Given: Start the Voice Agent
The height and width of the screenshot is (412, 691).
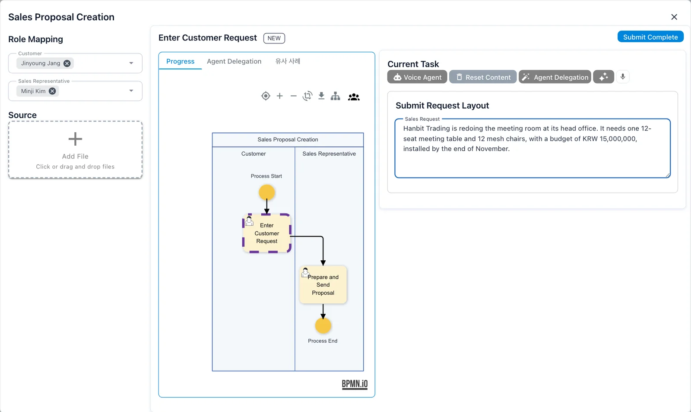Looking at the screenshot, I should [x=417, y=77].
